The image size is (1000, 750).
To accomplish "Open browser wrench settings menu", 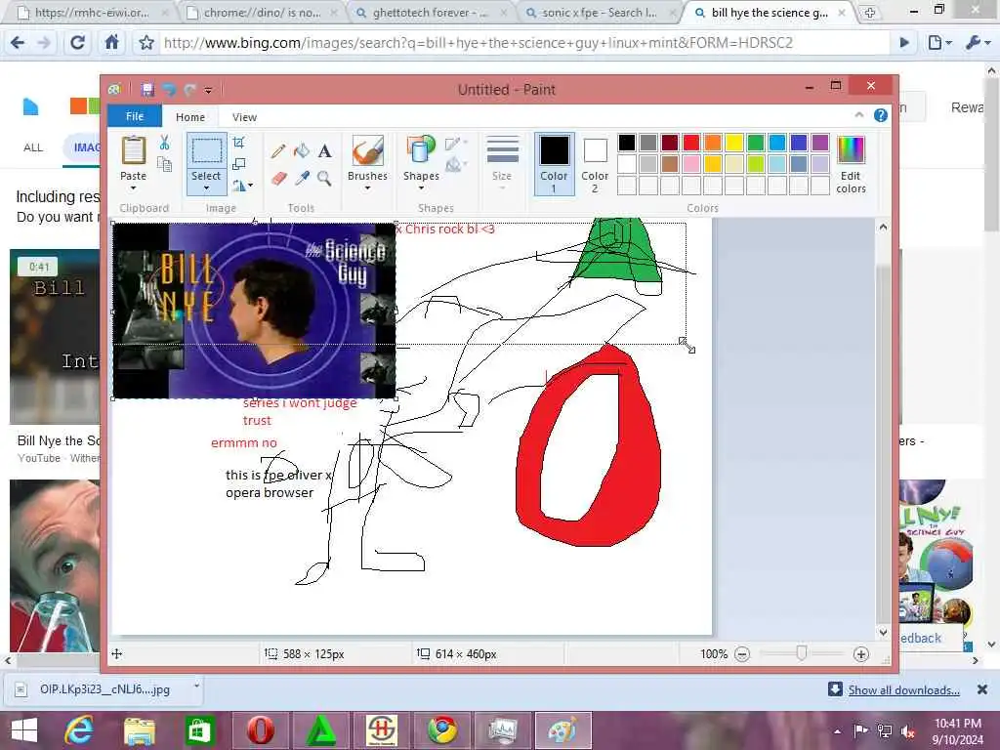I will (976, 43).
